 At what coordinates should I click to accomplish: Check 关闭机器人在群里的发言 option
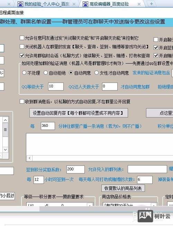tap(22, 46)
